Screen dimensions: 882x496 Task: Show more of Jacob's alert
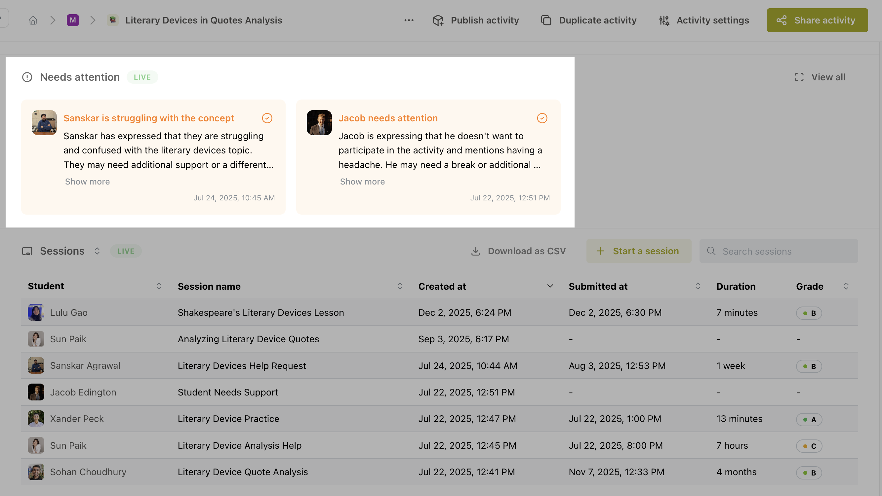click(362, 182)
